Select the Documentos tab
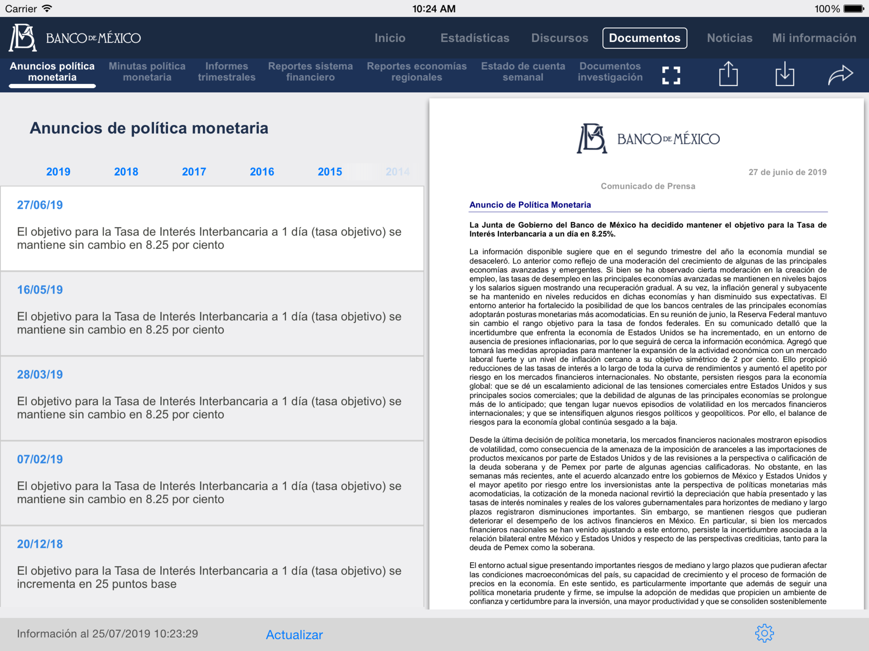869x651 pixels. click(645, 38)
